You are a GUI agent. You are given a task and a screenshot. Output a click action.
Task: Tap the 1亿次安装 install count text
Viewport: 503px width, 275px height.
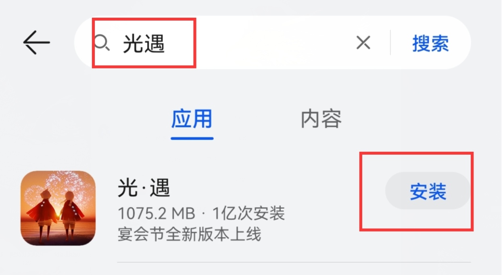point(249,213)
